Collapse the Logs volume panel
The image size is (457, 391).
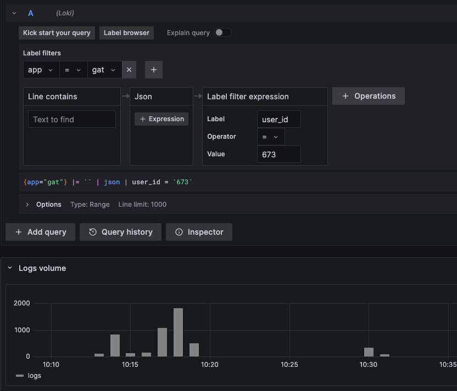9,268
